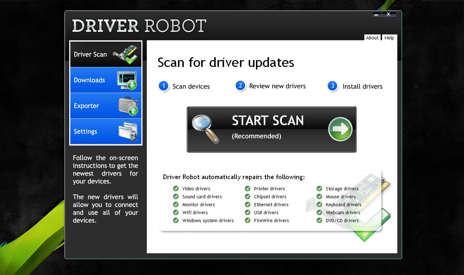Click the 'Video drivers' text
The height and width of the screenshot is (275, 464).
point(196,189)
